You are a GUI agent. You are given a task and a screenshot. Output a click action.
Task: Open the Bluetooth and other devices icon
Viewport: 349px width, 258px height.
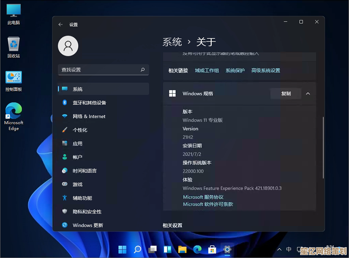tap(65, 103)
